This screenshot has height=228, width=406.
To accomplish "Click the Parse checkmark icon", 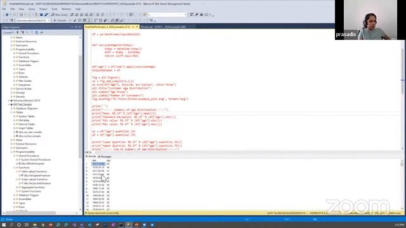I will coord(75,20).
